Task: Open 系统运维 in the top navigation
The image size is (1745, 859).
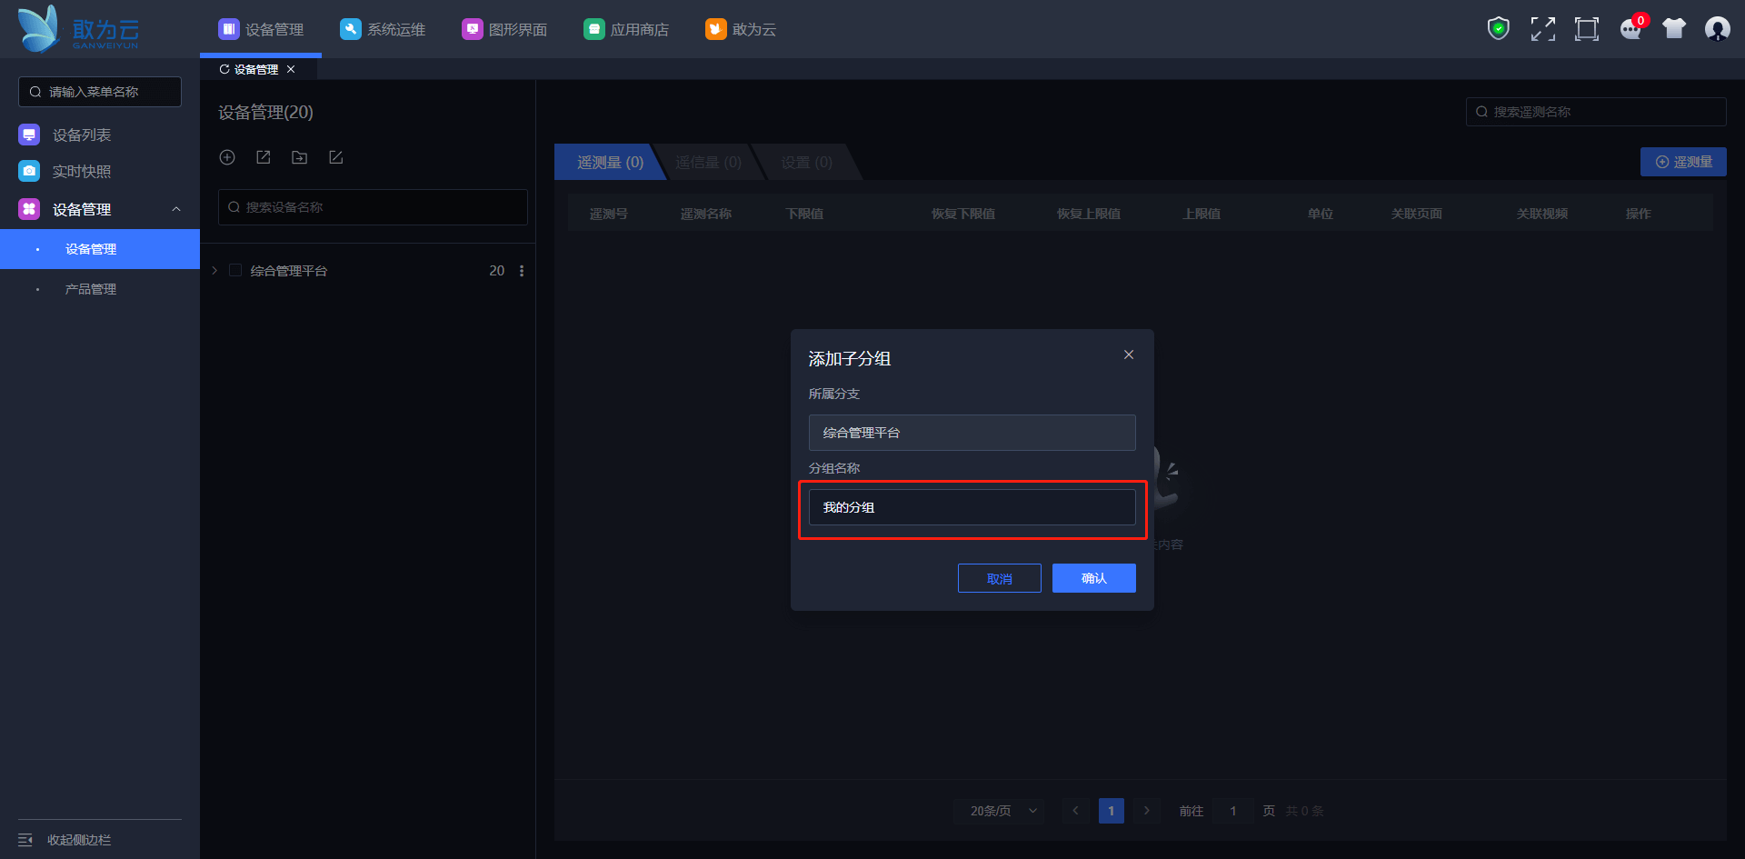Action: click(x=383, y=29)
